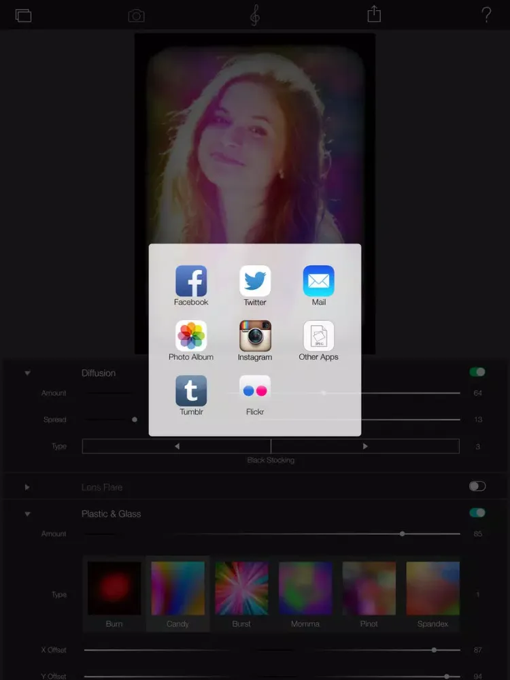Screen dimensions: 510x680
Task: Tap the share export icon in top bar
Action: (x=374, y=14)
